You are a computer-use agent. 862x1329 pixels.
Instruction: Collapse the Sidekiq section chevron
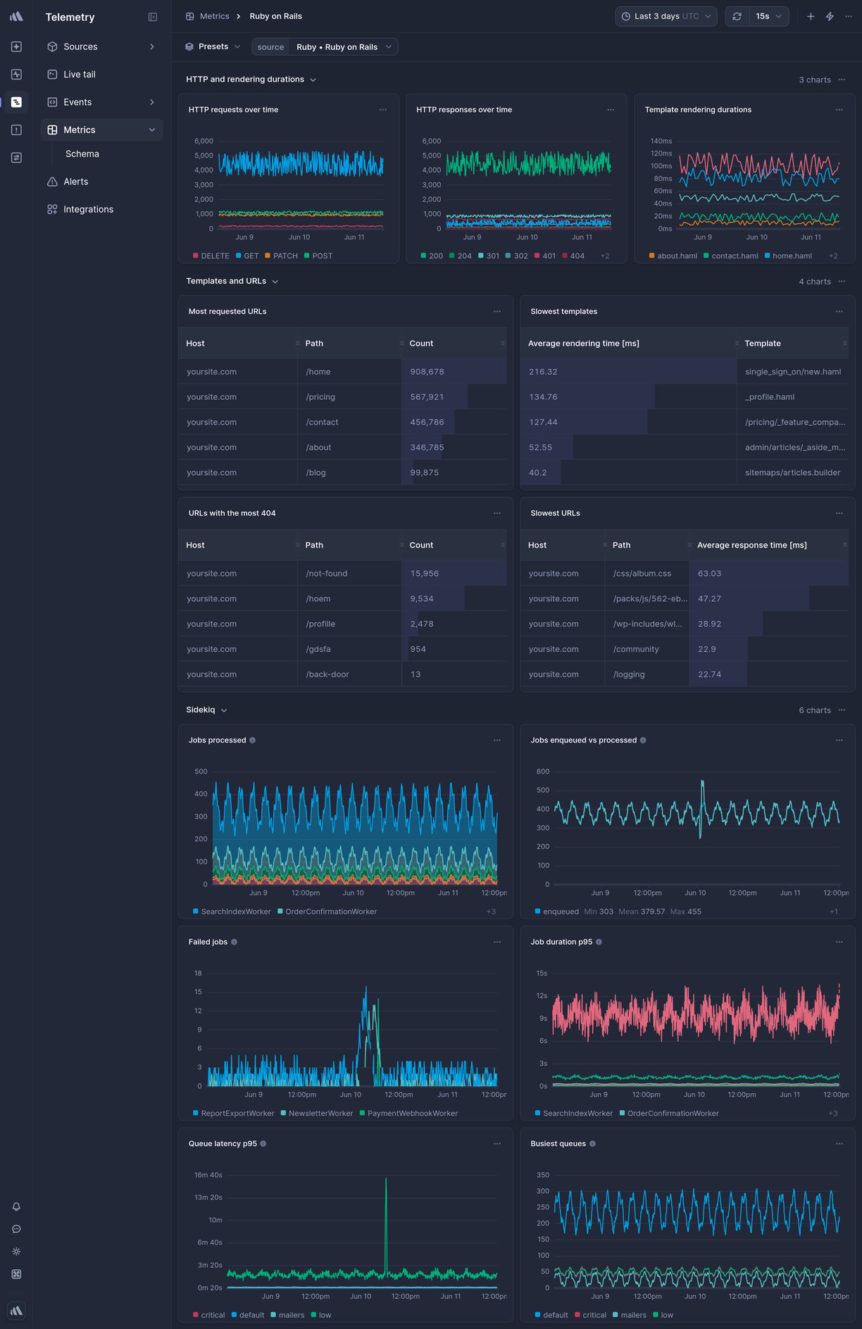click(224, 710)
